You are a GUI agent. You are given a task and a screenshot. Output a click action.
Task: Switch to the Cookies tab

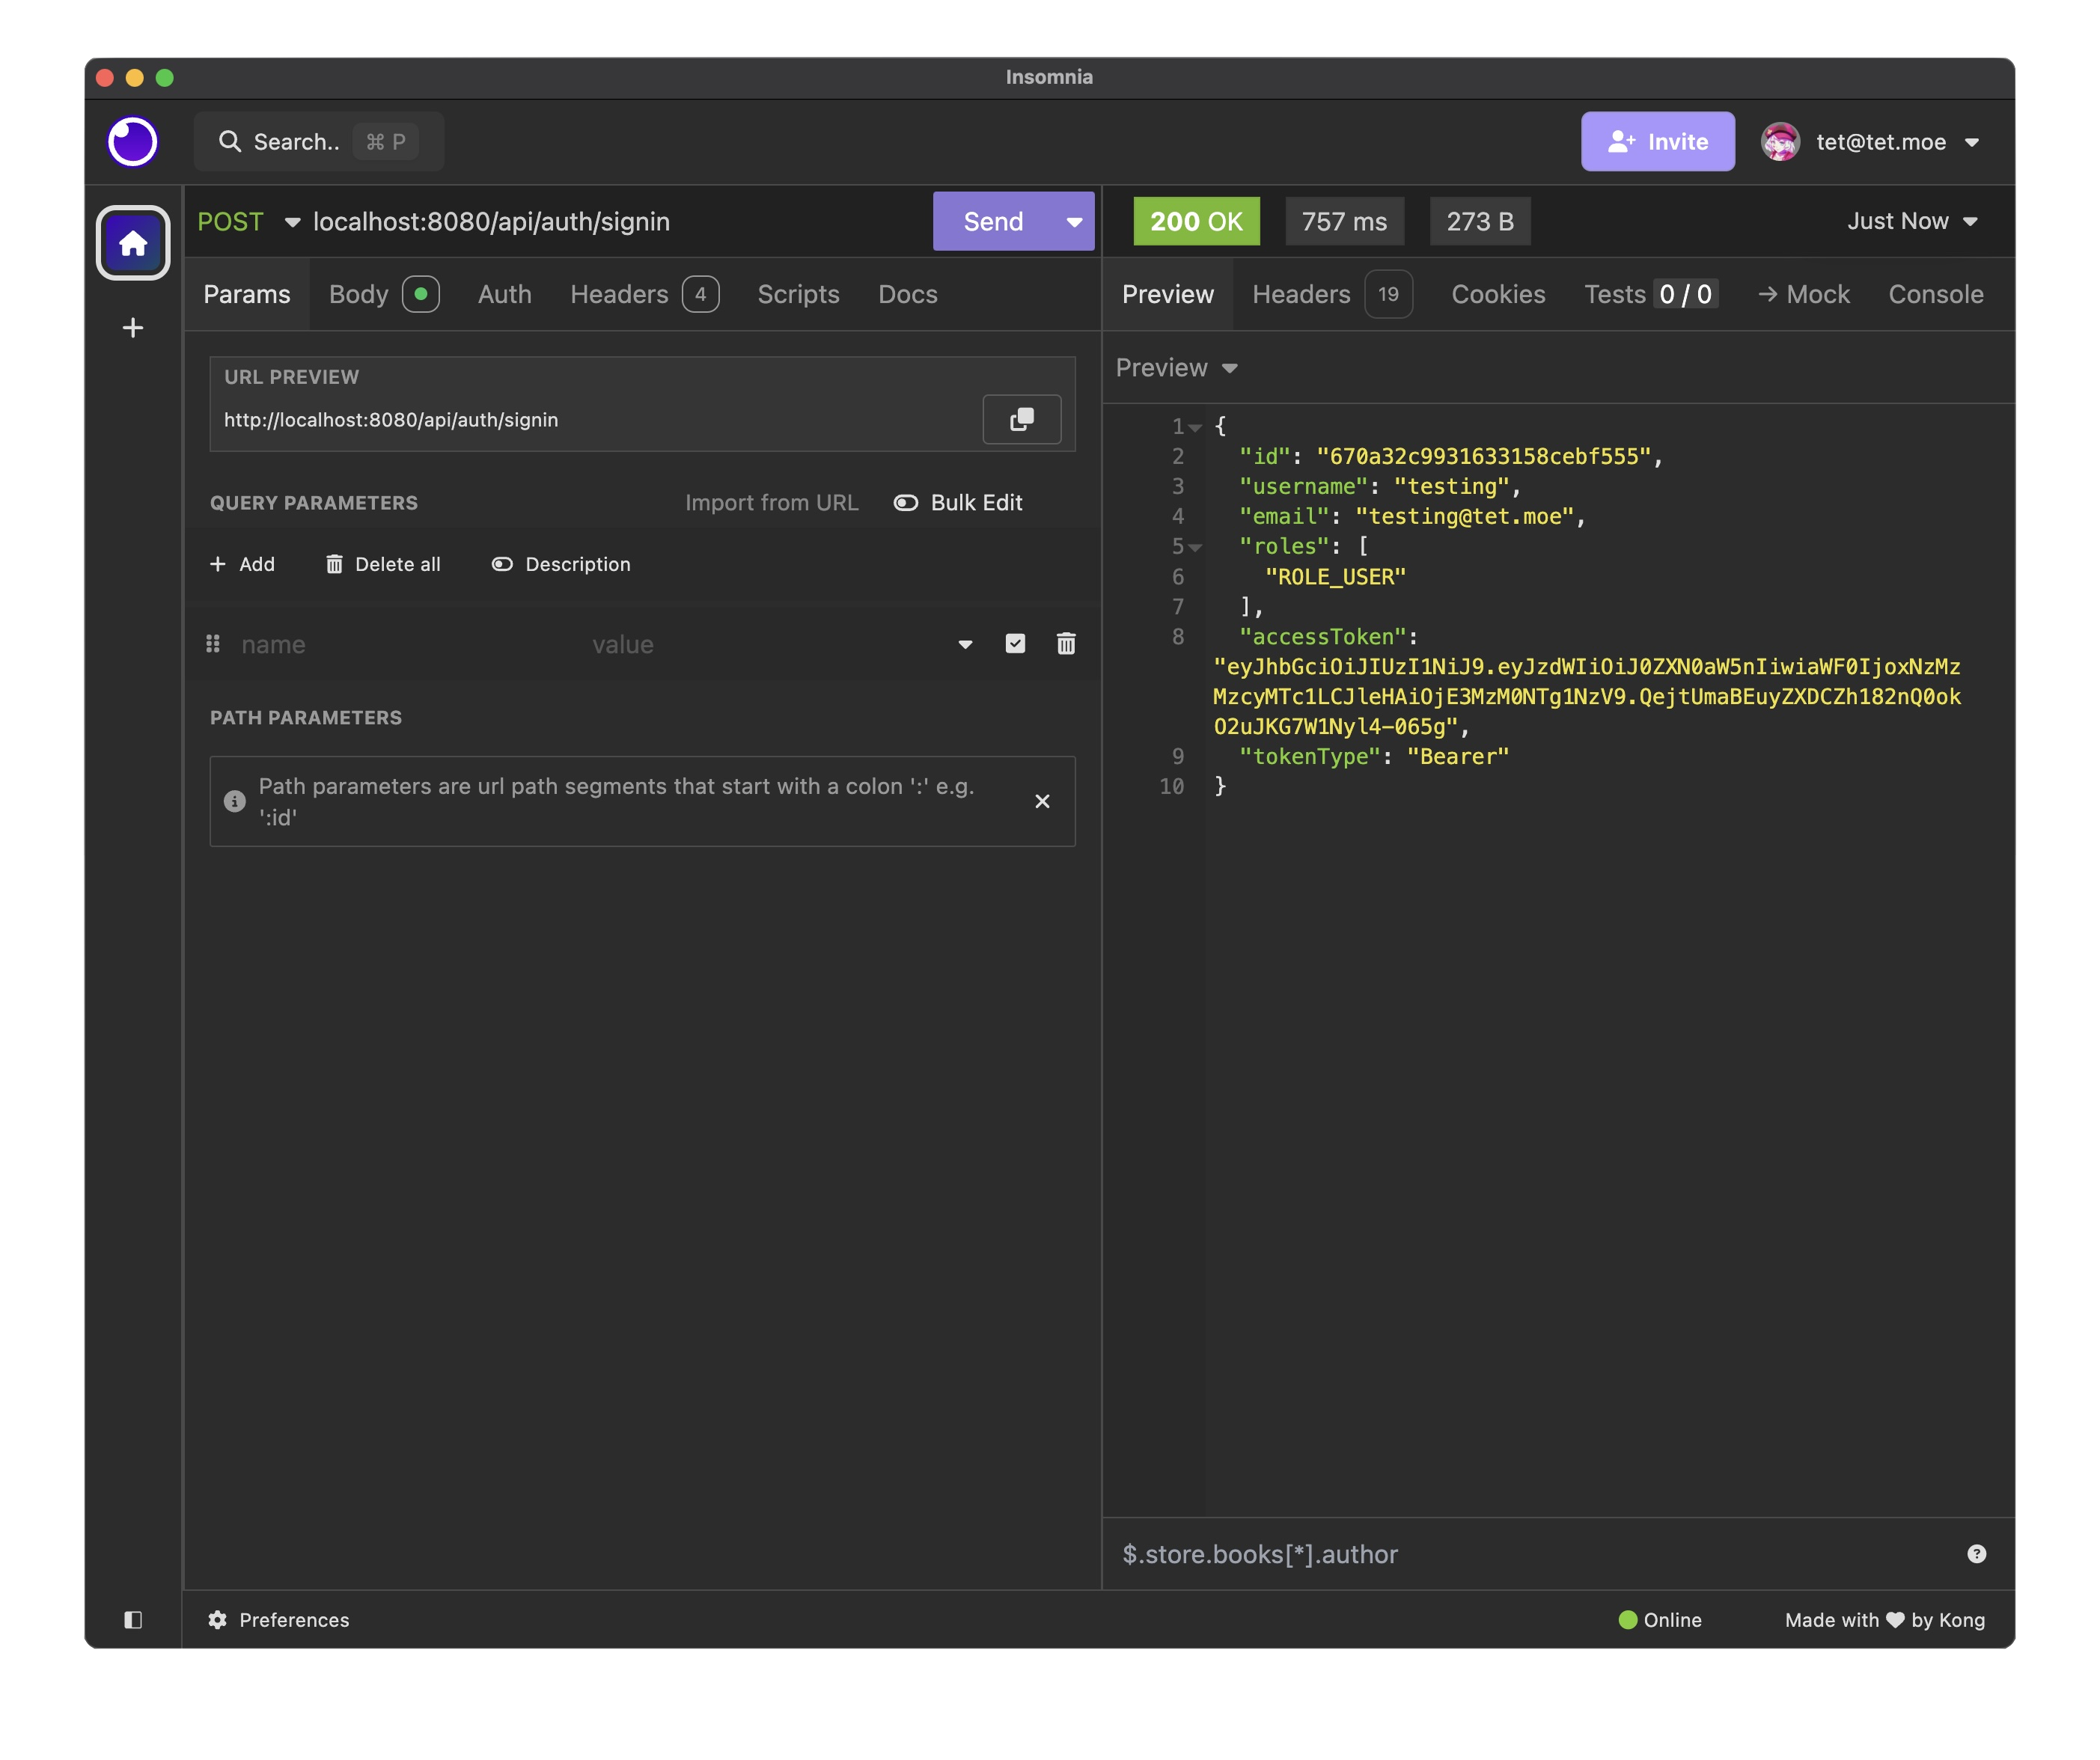[x=1498, y=294]
